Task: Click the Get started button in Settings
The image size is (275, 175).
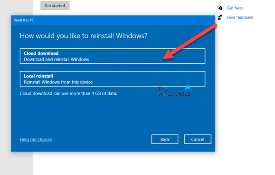Action: click(x=55, y=5)
